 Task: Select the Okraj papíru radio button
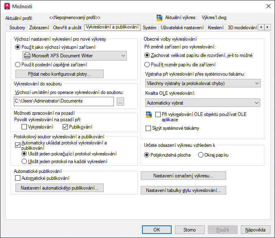[201, 155]
